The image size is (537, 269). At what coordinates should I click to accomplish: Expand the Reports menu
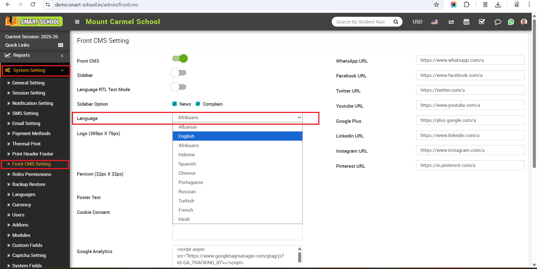(x=35, y=55)
